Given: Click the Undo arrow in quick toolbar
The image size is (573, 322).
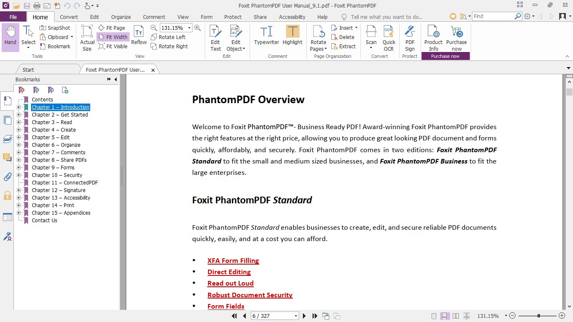Looking at the screenshot, I should point(67,5).
